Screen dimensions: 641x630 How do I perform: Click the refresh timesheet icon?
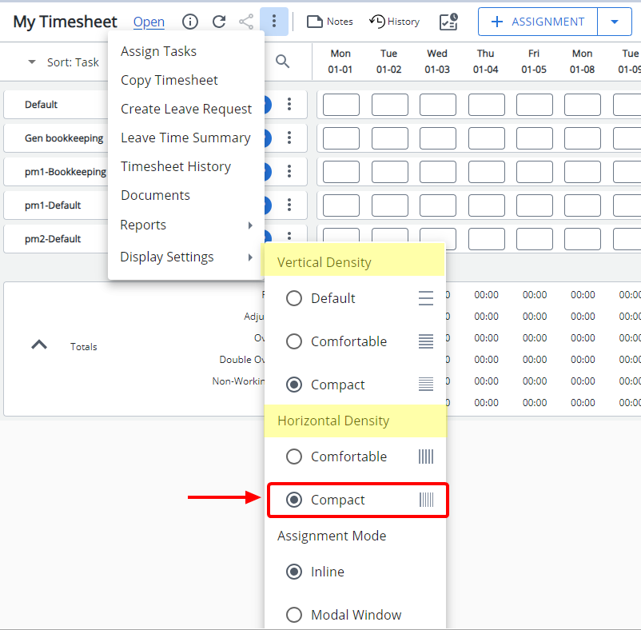(x=218, y=22)
